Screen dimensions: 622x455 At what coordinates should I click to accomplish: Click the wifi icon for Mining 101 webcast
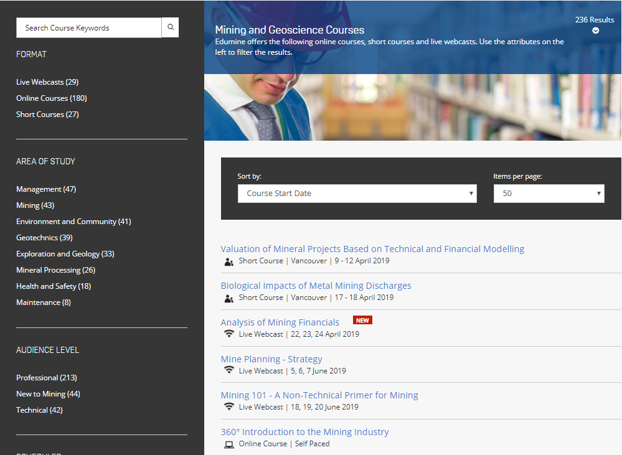click(229, 406)
